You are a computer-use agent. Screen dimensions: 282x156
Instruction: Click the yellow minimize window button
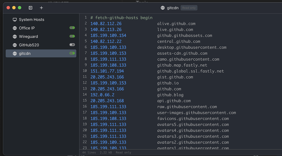click(14, 8)
